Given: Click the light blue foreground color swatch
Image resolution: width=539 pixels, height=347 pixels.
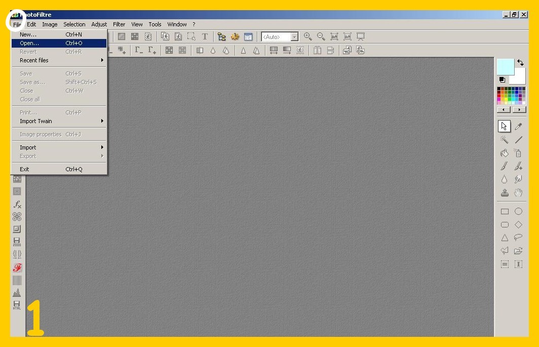Looking at the screenshot, I should [x=505, y=66].
